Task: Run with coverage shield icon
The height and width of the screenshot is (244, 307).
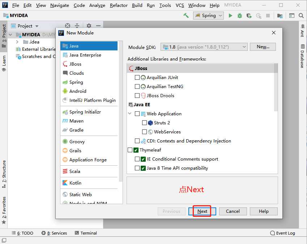Action: (249, 16)
